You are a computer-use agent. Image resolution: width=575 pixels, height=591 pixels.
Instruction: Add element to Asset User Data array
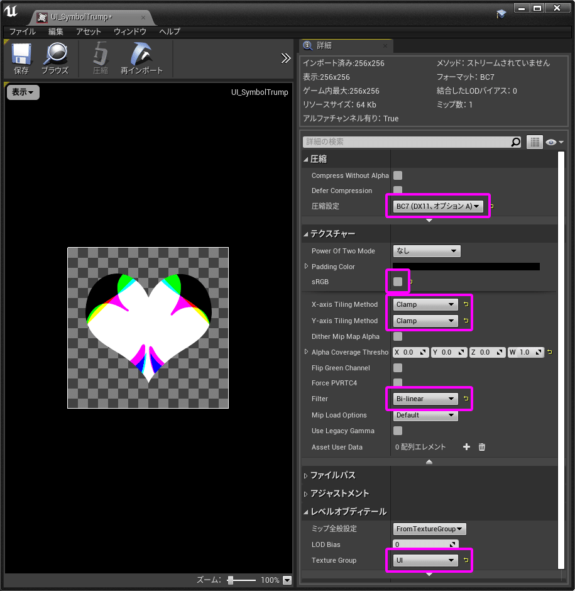466,446
